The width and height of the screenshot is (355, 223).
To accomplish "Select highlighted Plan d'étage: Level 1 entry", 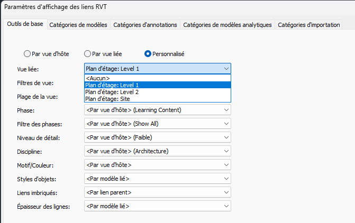I will point(158,85).
